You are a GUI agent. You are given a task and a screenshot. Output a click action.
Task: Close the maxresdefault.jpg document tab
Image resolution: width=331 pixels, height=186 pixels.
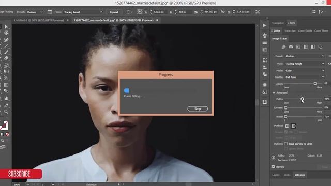[x=157, y=20]
